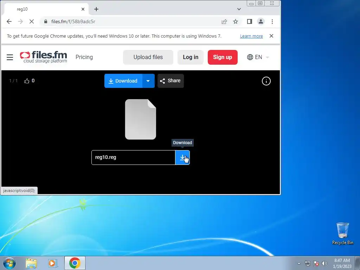Open the Windows Start menu
This screenshot has height=270, width=360.
(x=9, y=263)
